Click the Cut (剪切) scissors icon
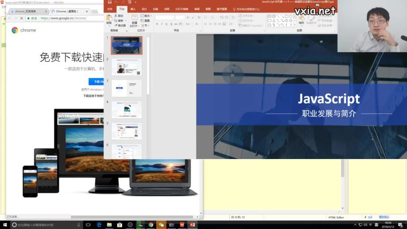The image size is (407, 229). [x=115, y=15]
